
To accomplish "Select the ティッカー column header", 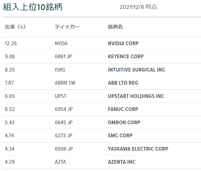I will pos(67,27).
